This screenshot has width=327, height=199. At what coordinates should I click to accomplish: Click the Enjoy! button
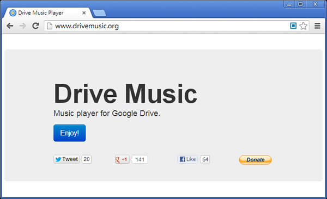pos(69,133)
